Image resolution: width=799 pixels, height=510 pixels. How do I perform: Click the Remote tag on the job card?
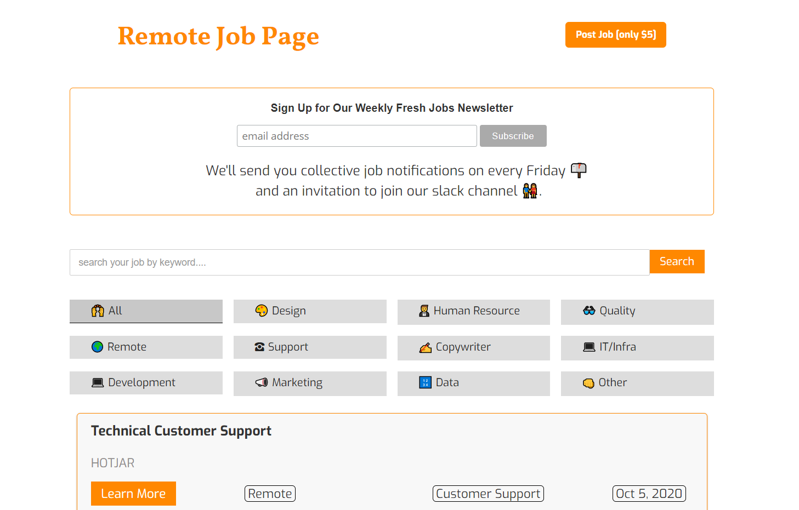pos(269,493)
